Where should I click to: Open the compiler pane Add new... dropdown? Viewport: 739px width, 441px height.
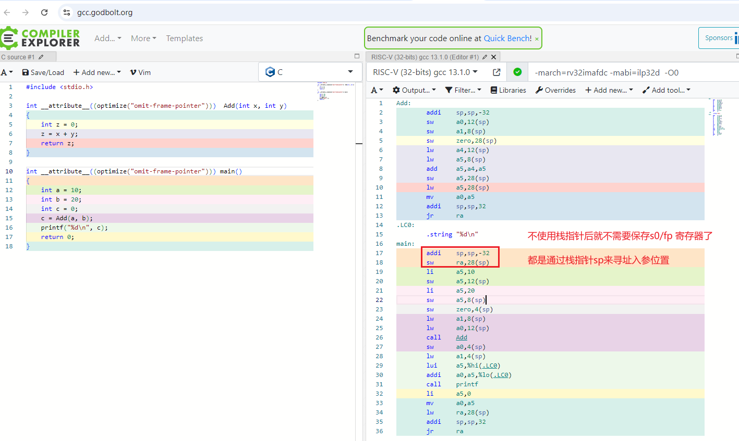click(609, 90)
